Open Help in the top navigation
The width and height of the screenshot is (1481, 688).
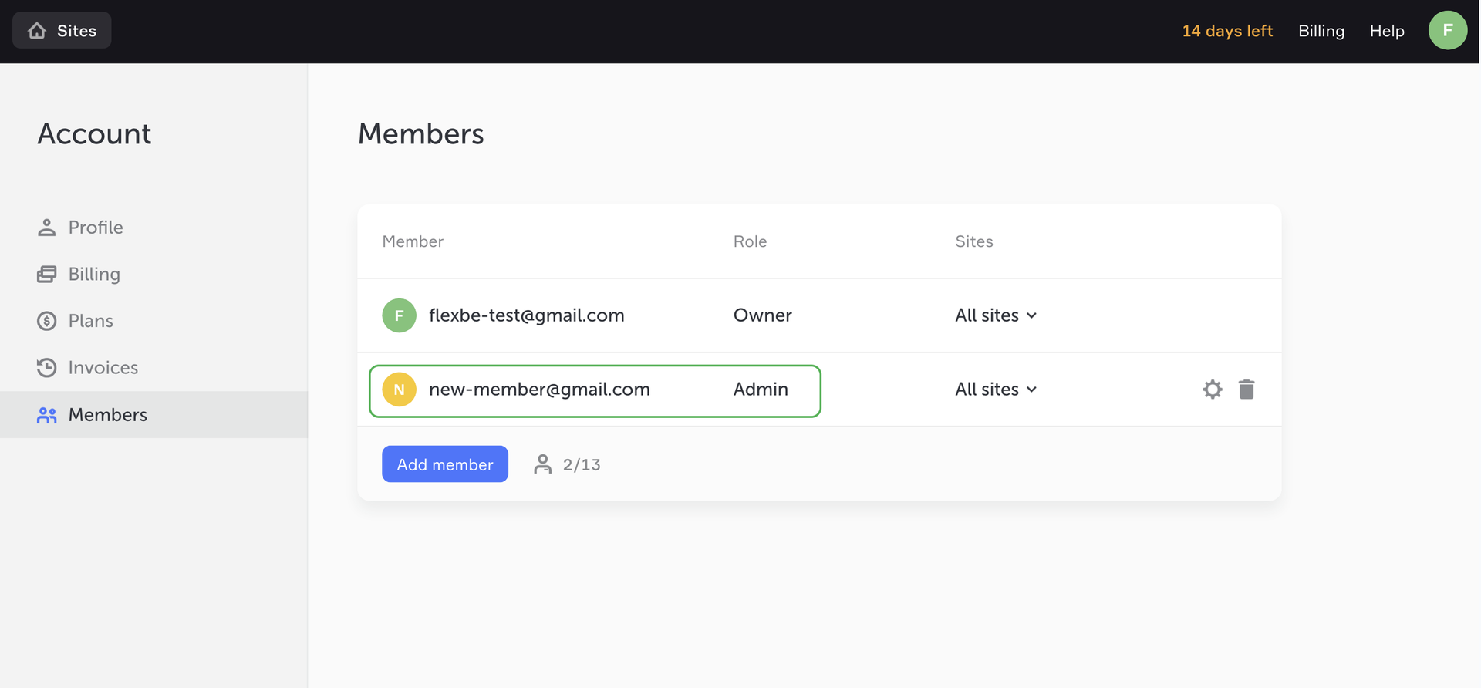pos(1387,31)
